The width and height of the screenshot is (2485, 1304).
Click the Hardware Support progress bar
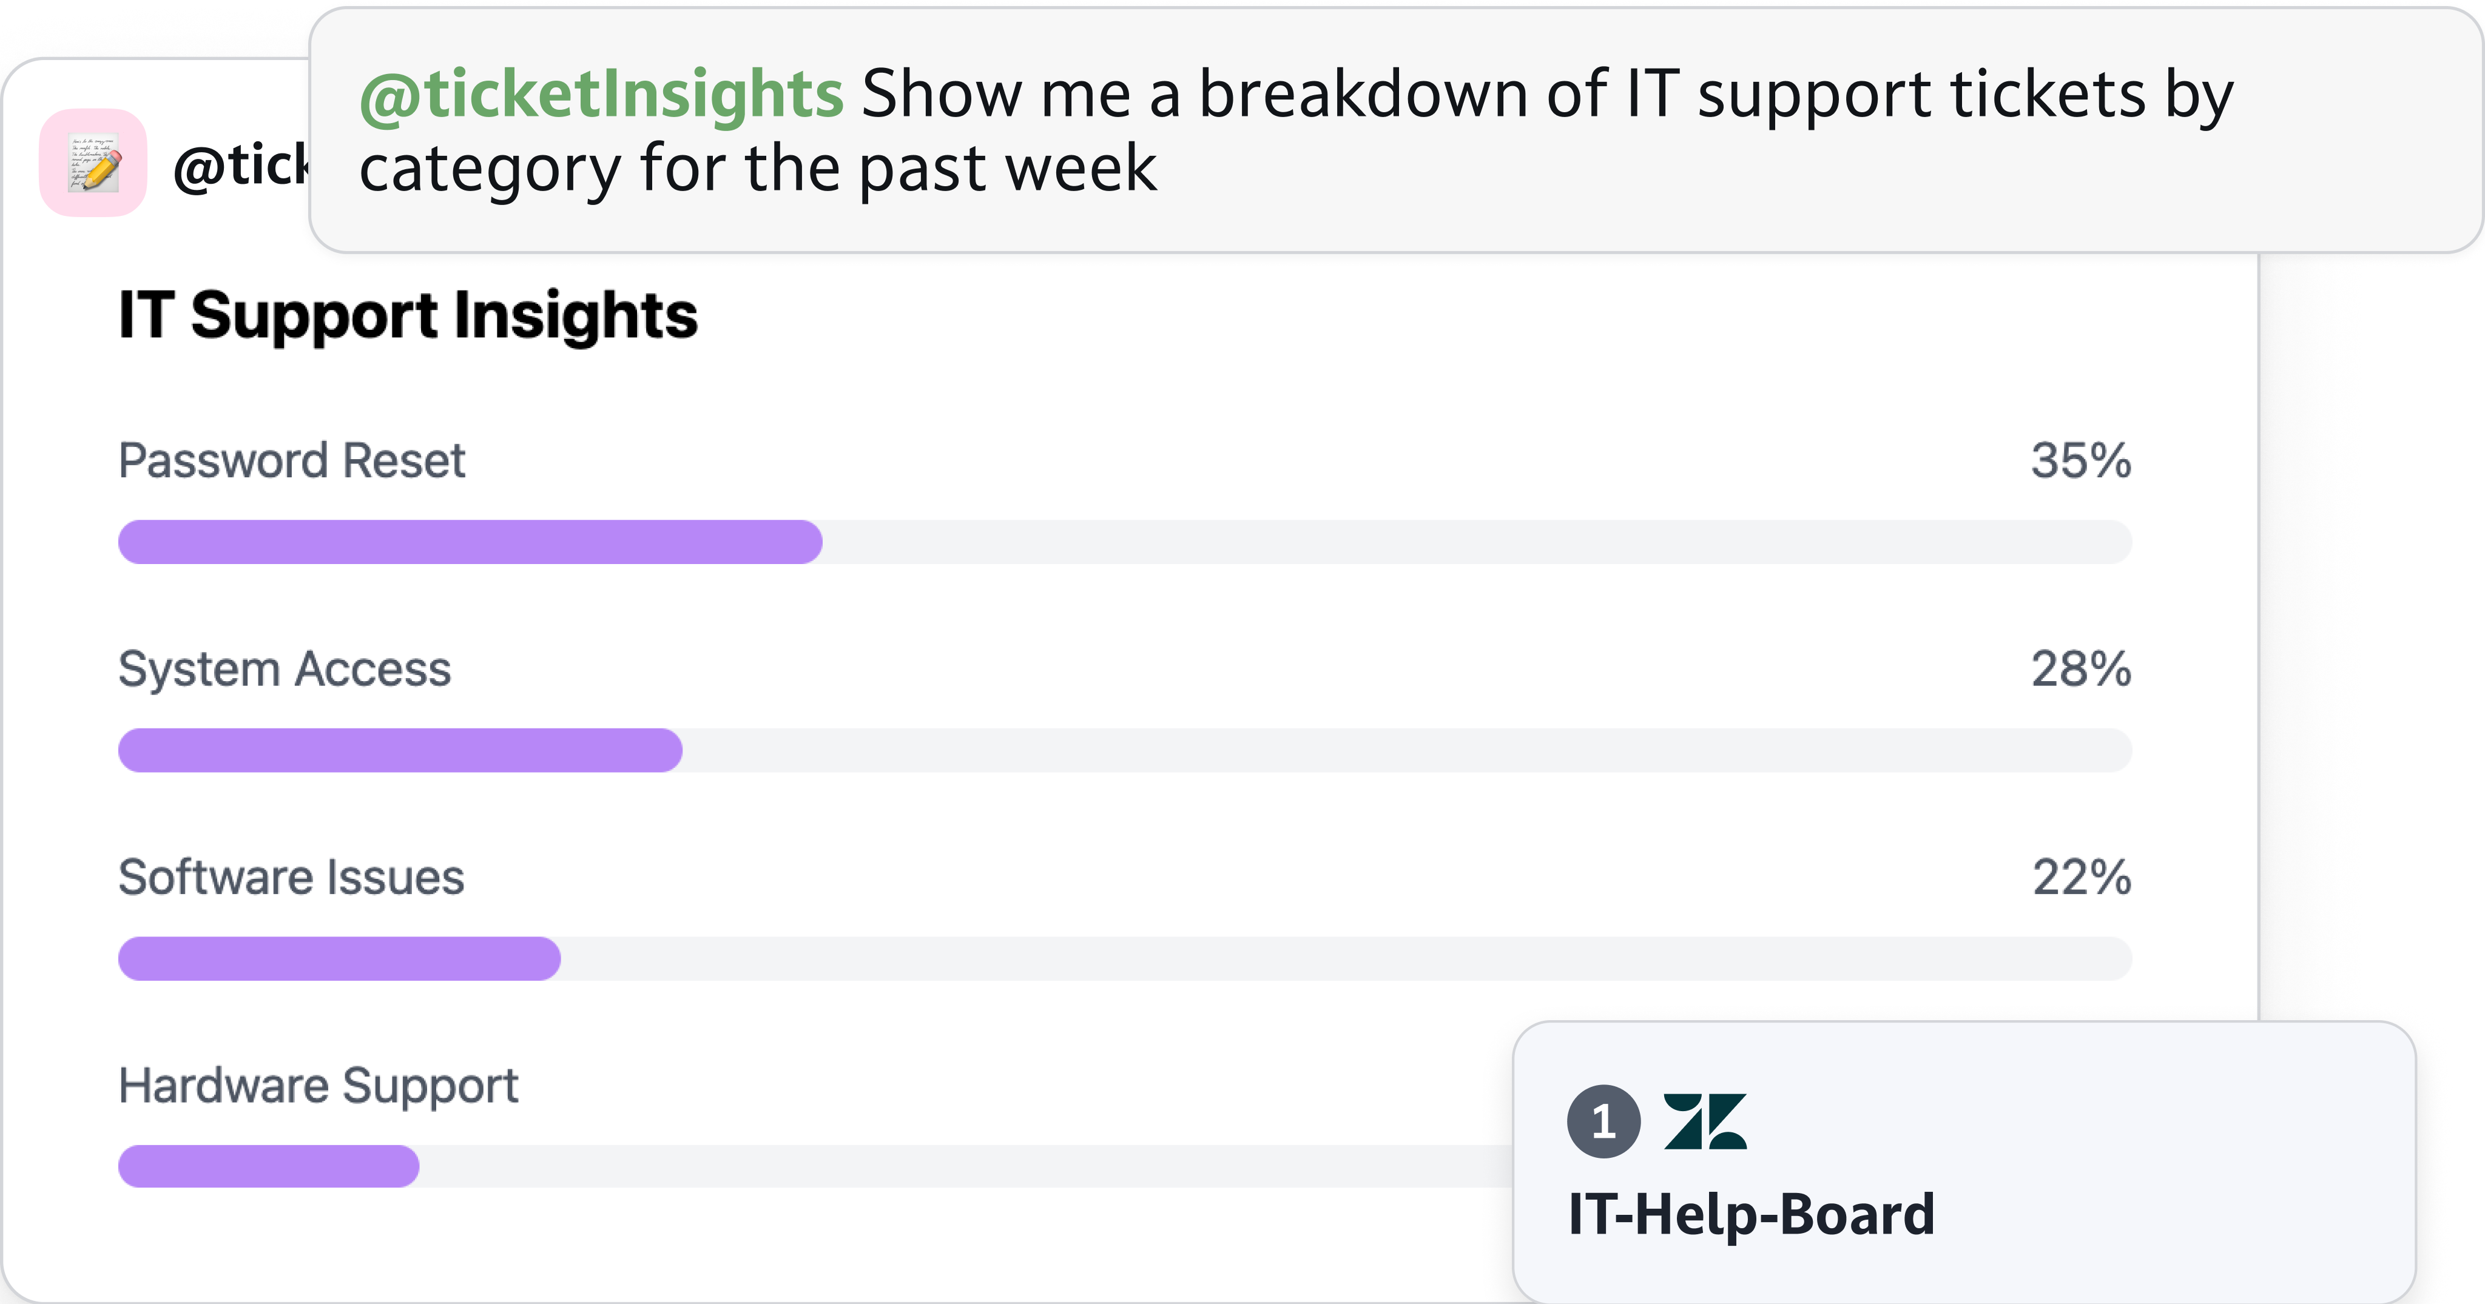(269, 1165)
